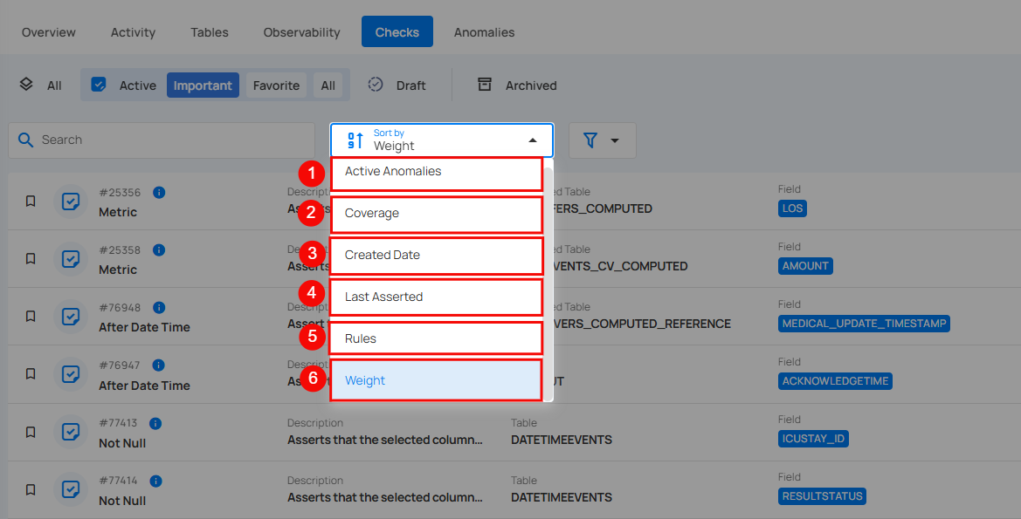Sort by Created Date
The width and height of the screenshot is (1021, 519).
pos(437,256)
